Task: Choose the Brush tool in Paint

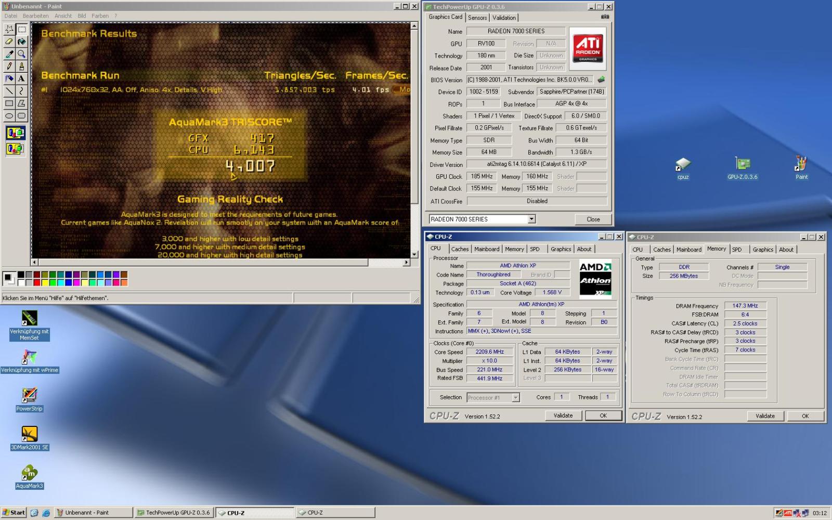Action: (x=21, y=67)
